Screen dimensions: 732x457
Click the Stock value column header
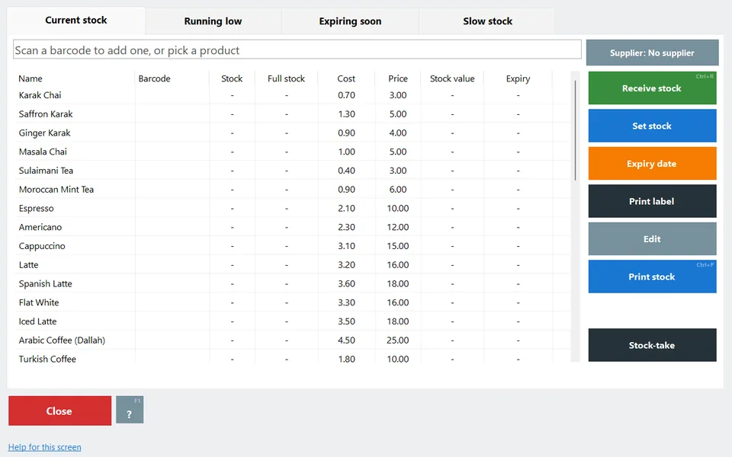(452, 78)
